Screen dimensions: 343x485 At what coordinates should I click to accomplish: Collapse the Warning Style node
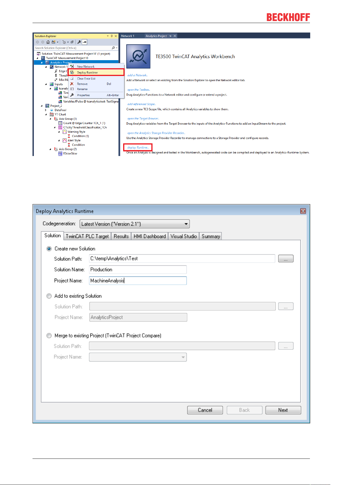coord(59,132)
